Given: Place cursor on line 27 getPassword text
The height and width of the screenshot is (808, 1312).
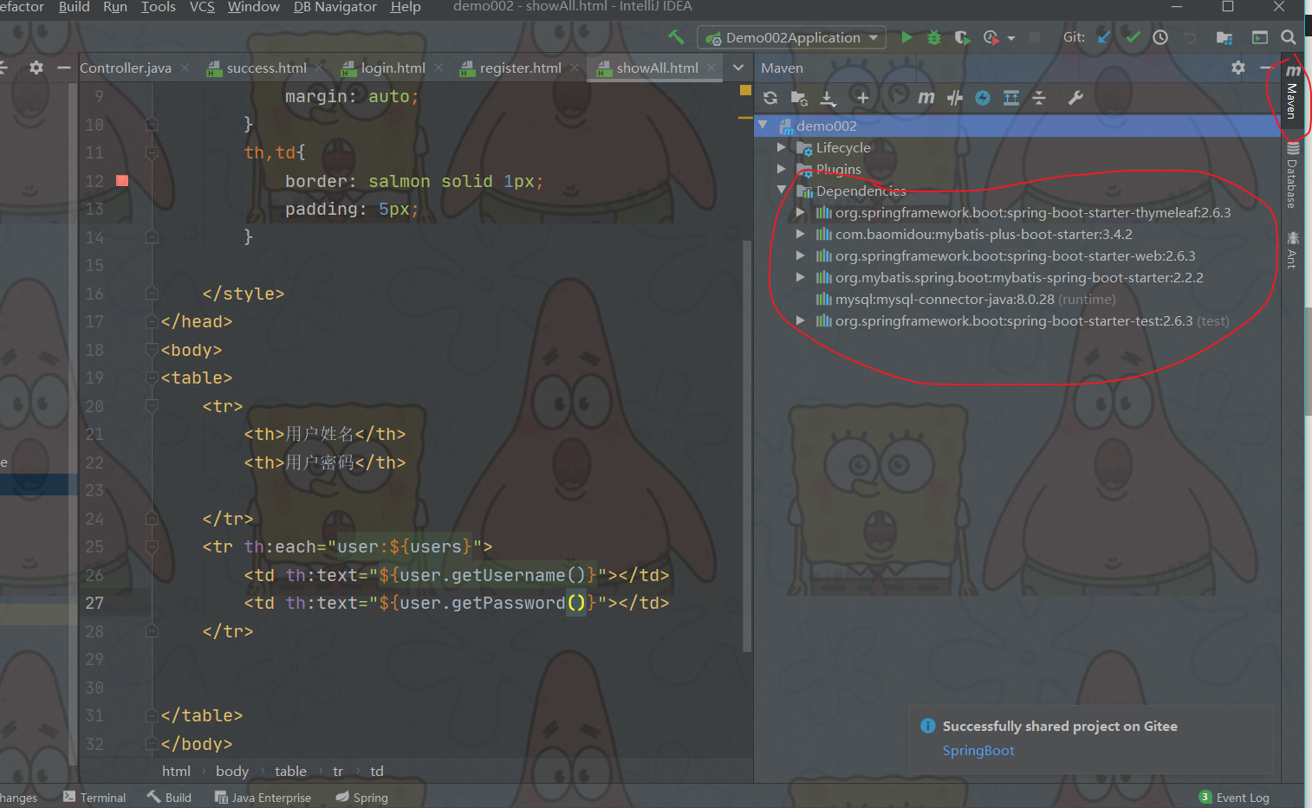Looking at the screenshot, I should pyautogui.click(x=508, y=603).
